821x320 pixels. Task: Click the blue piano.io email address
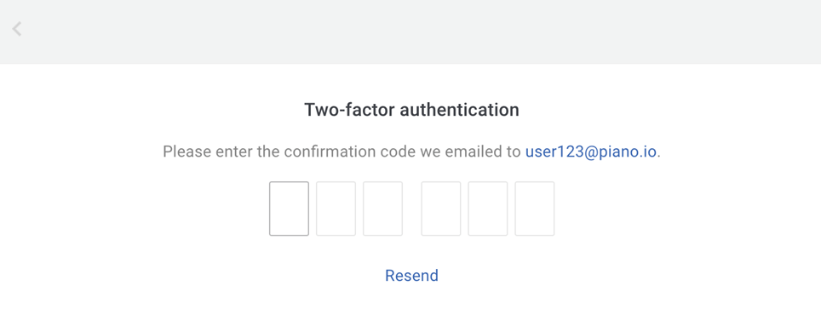pyautogui.click(x=590, y=152)
